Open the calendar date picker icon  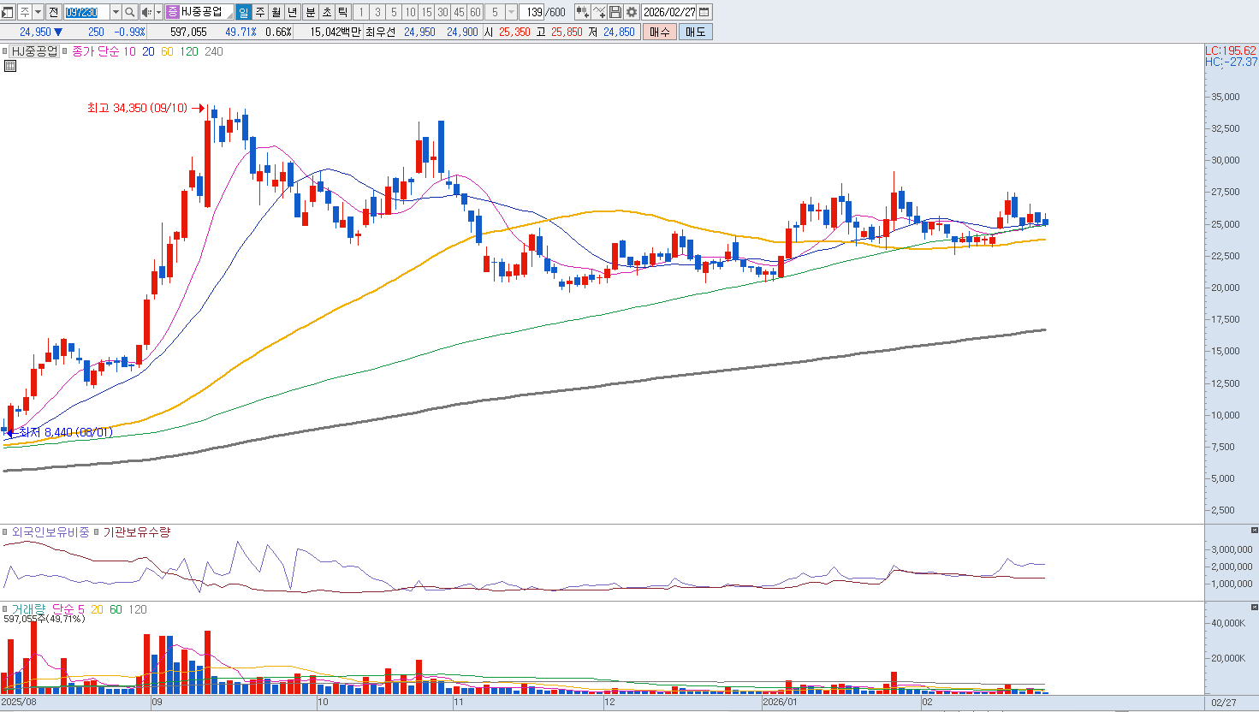pos(704,12)
